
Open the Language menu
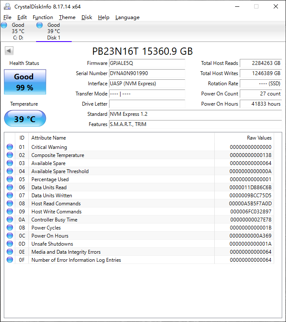127,17
